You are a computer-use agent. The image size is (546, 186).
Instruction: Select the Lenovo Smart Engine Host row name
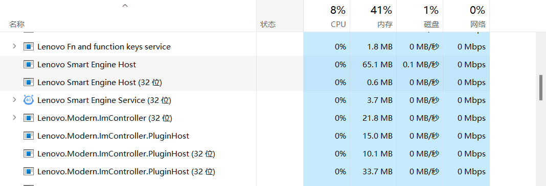pos(87,65)
